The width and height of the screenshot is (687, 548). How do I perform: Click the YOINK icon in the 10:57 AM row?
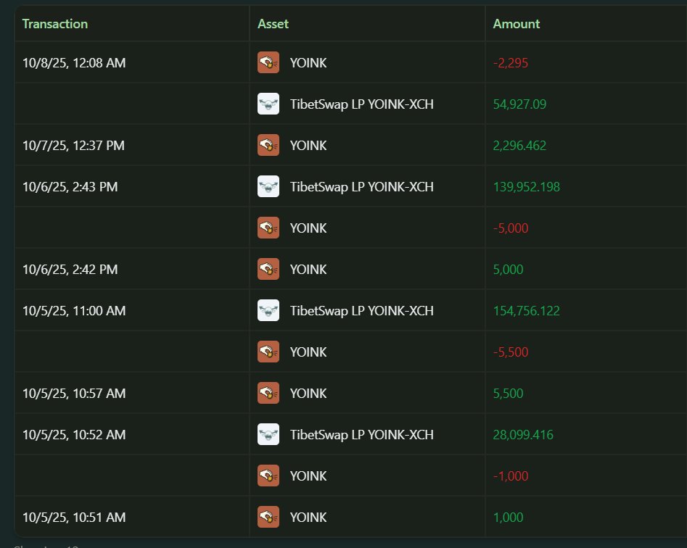(268, 393)
